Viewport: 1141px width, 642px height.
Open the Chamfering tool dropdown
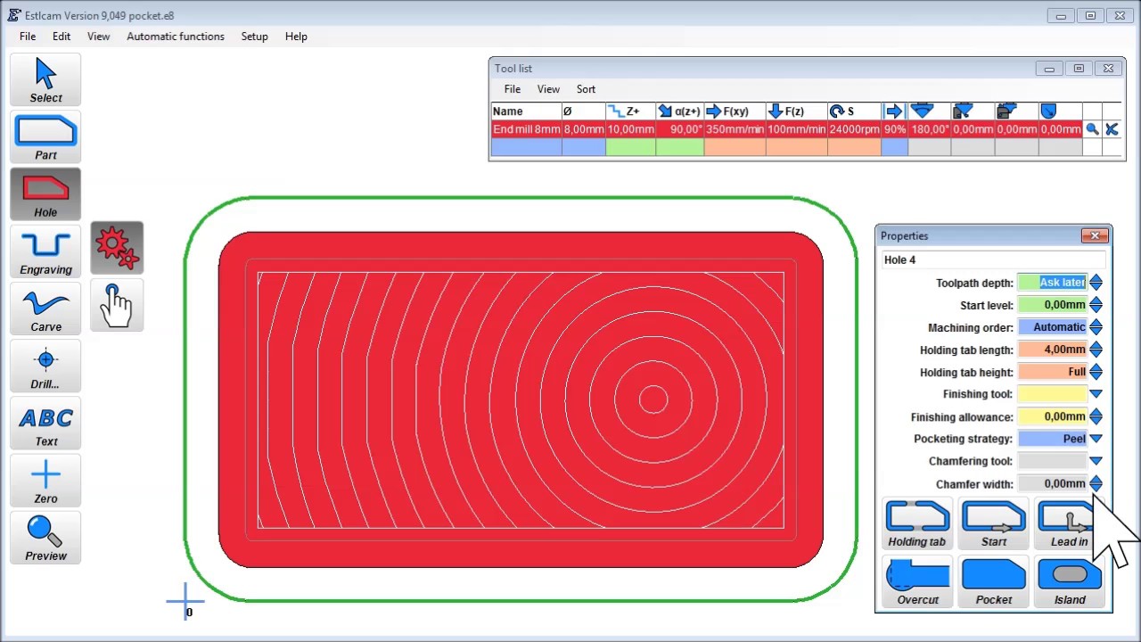[1096, 461]
